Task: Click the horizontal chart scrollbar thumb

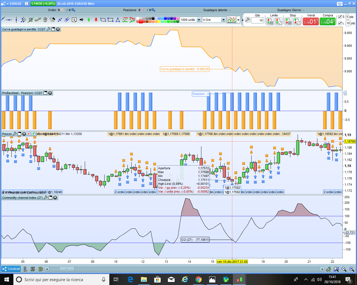Action: pos(67,269)
